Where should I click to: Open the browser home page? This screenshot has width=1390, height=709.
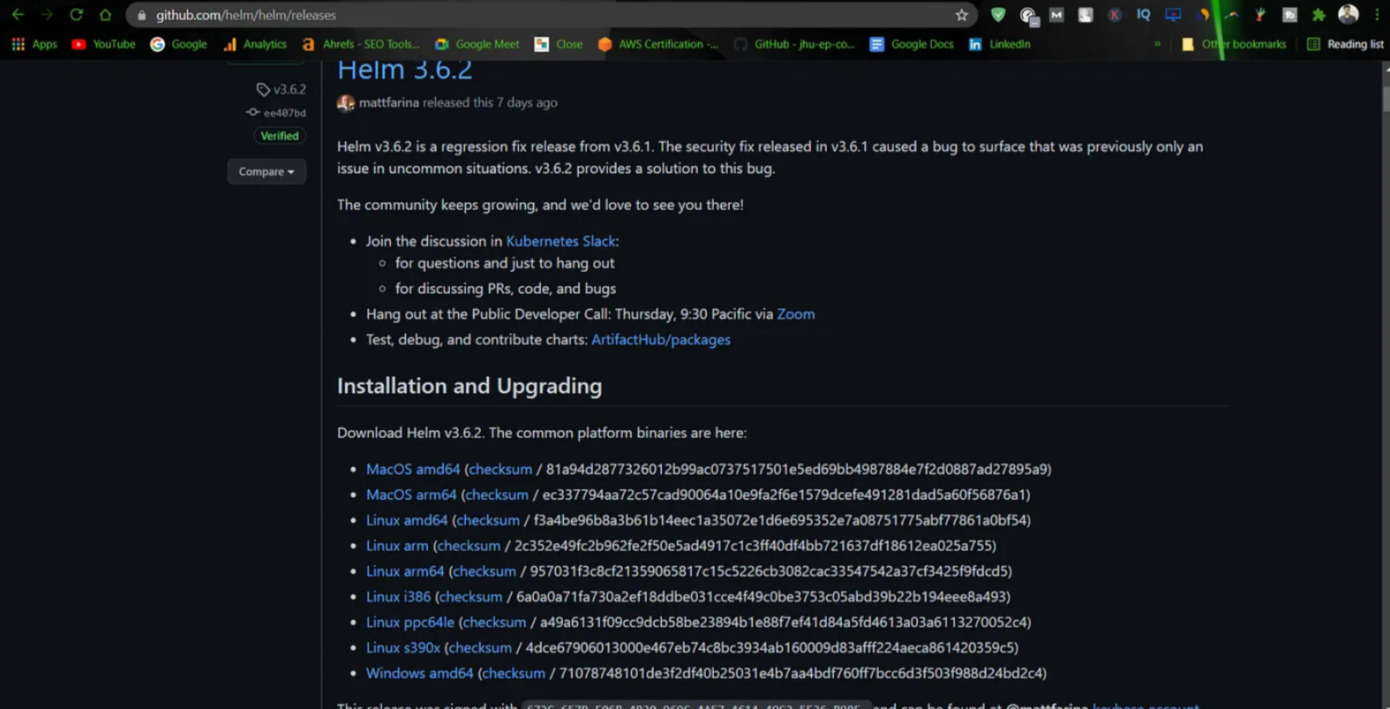coord(105,15)
